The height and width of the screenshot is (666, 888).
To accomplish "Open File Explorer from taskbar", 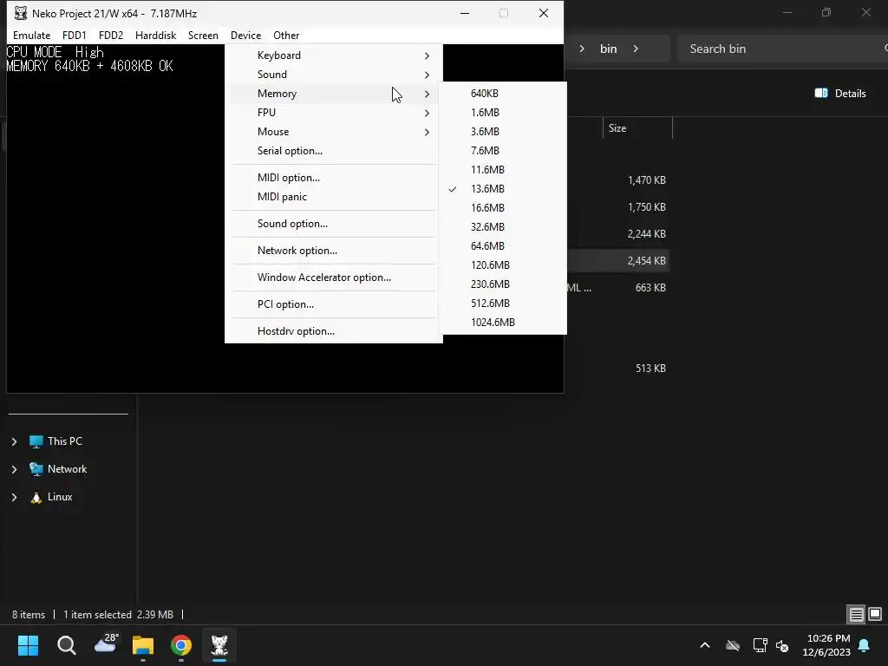I will point(143,645).
